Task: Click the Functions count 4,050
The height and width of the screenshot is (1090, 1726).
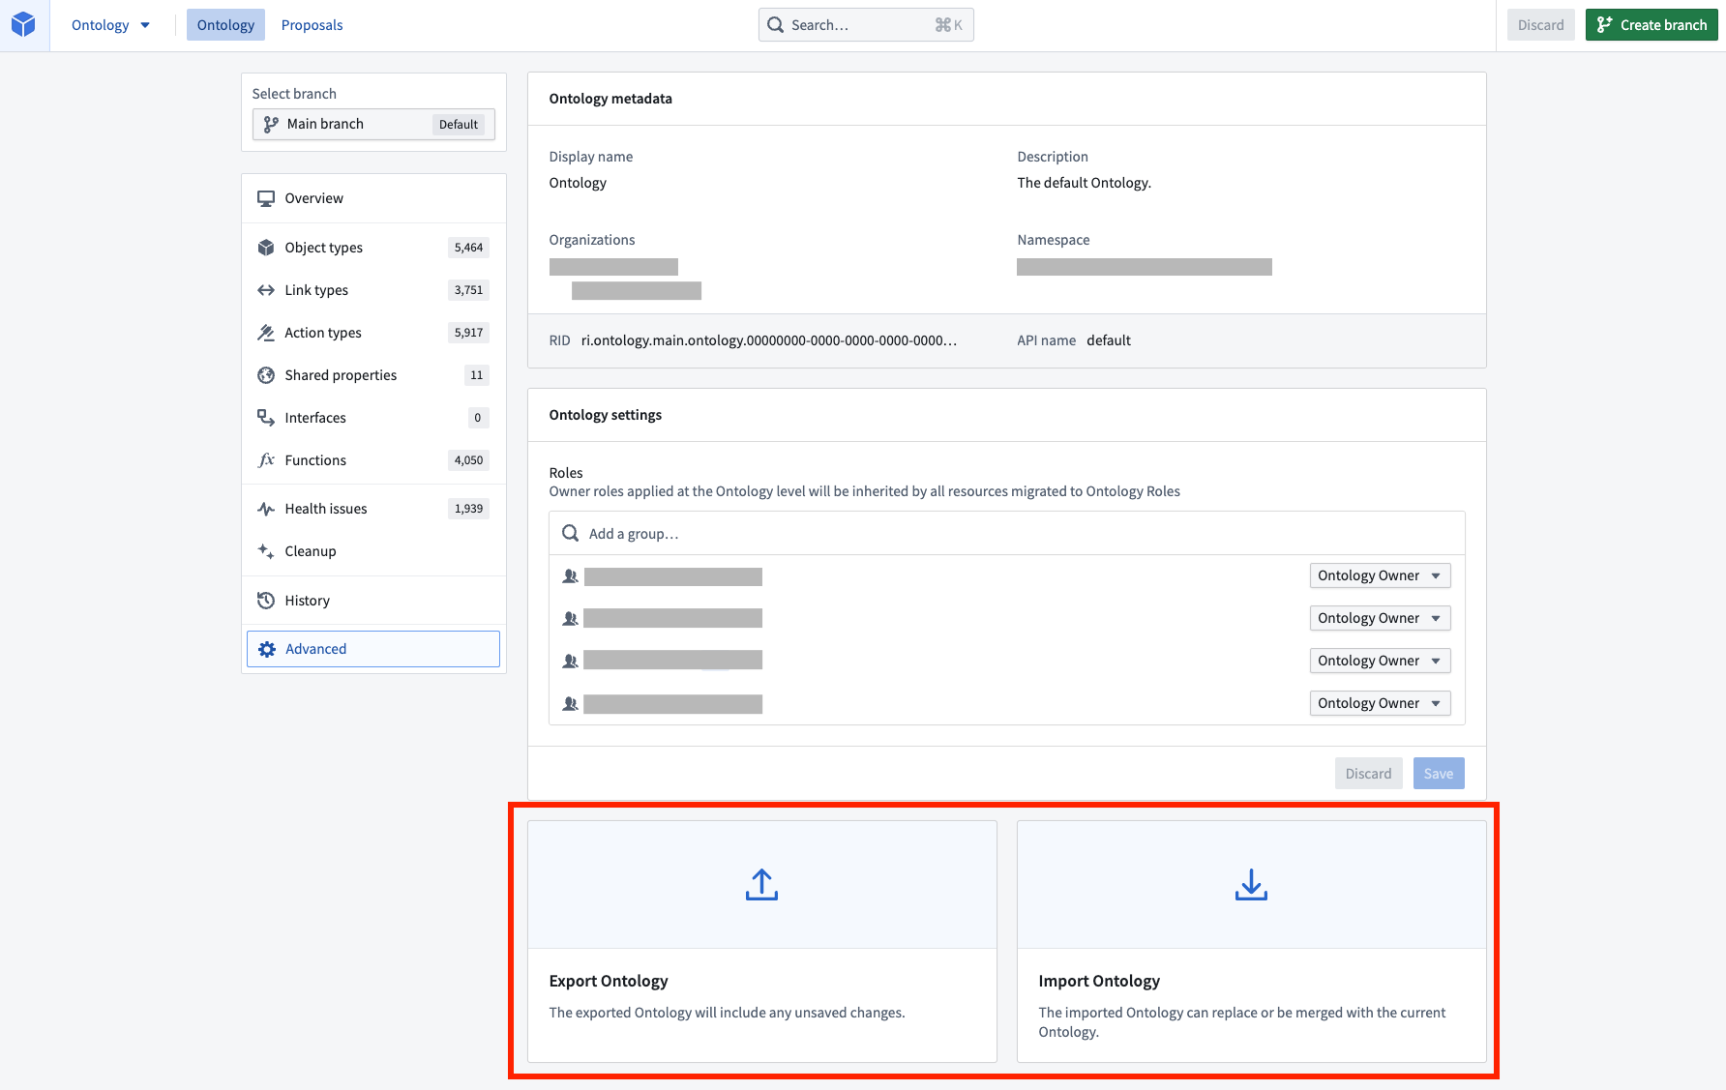Action: tap(469, 460)
